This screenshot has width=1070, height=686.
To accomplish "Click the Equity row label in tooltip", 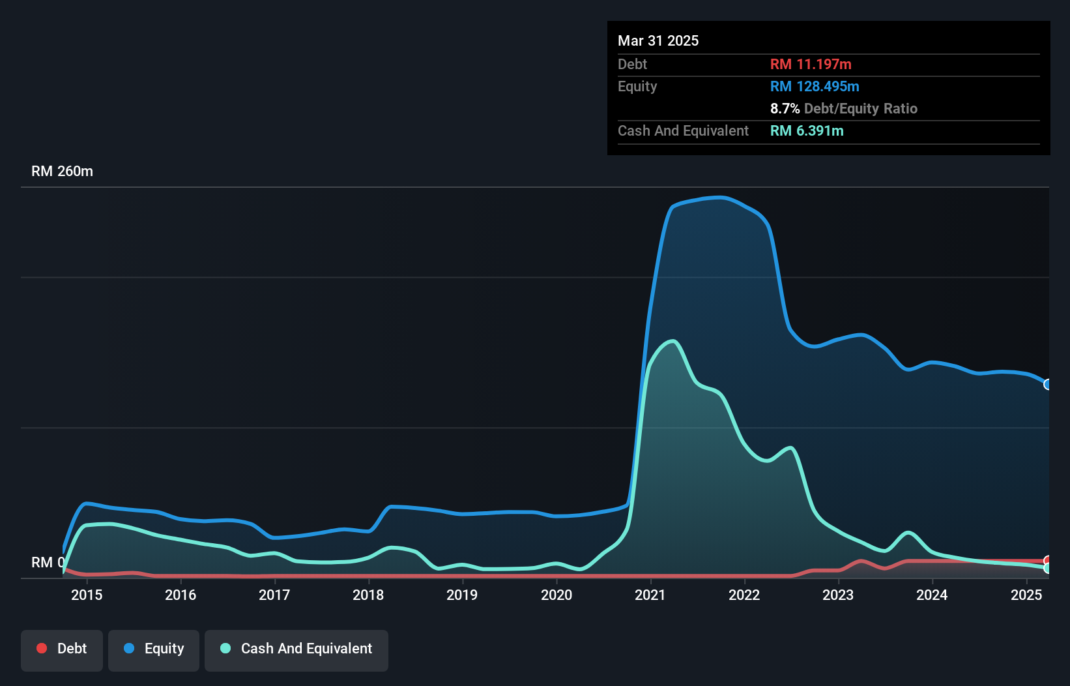I will pos(637,86).
